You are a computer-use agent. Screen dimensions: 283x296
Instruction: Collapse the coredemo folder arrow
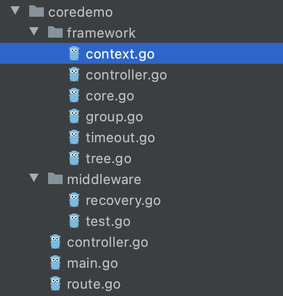click(15, 10)
